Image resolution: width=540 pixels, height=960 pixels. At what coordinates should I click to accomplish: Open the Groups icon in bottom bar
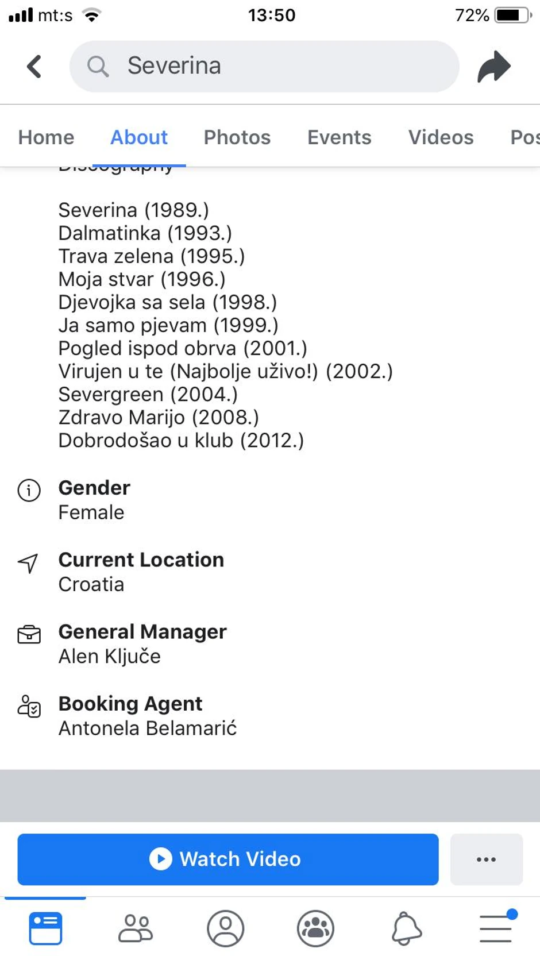pyautogui.click(x=315, y=928)
